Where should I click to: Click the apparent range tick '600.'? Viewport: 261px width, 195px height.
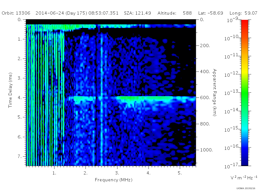205,97
